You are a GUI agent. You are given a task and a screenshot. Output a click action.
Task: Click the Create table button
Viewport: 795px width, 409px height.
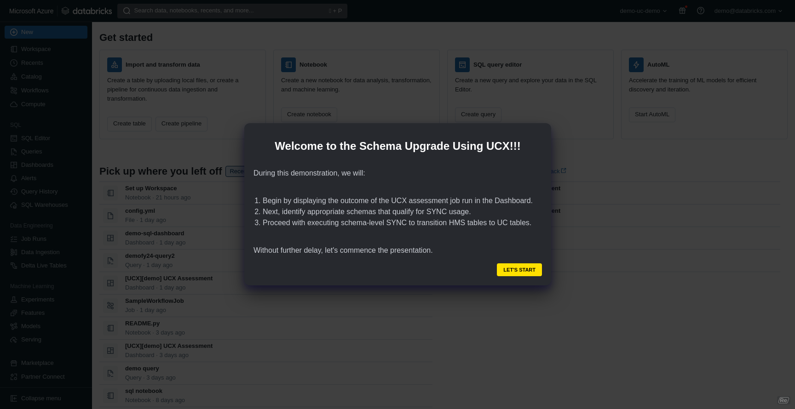(129, 124)
